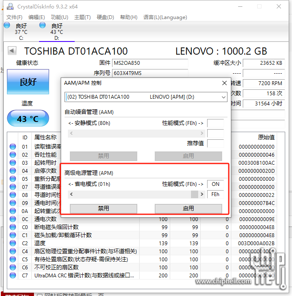This screenshot has width=292, height=296.
Task: Close the CrystalDiskInfo window
Action: [279, 6]
